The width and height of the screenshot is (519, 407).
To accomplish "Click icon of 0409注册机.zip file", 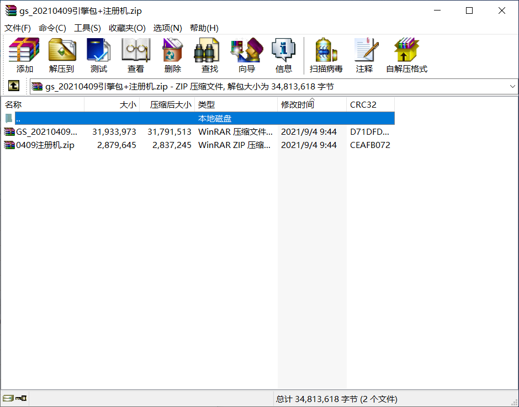I will 9,145.
